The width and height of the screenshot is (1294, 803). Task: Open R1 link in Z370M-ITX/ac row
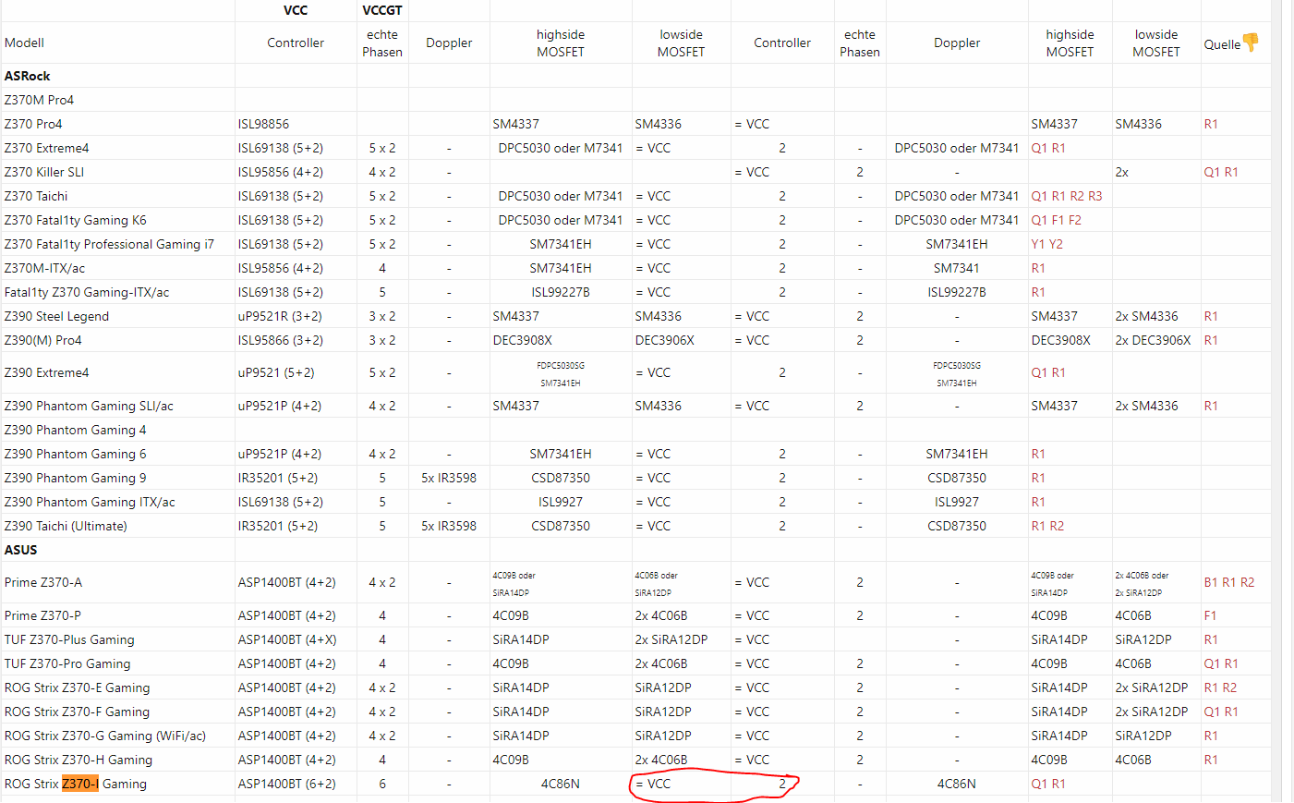1038,268
